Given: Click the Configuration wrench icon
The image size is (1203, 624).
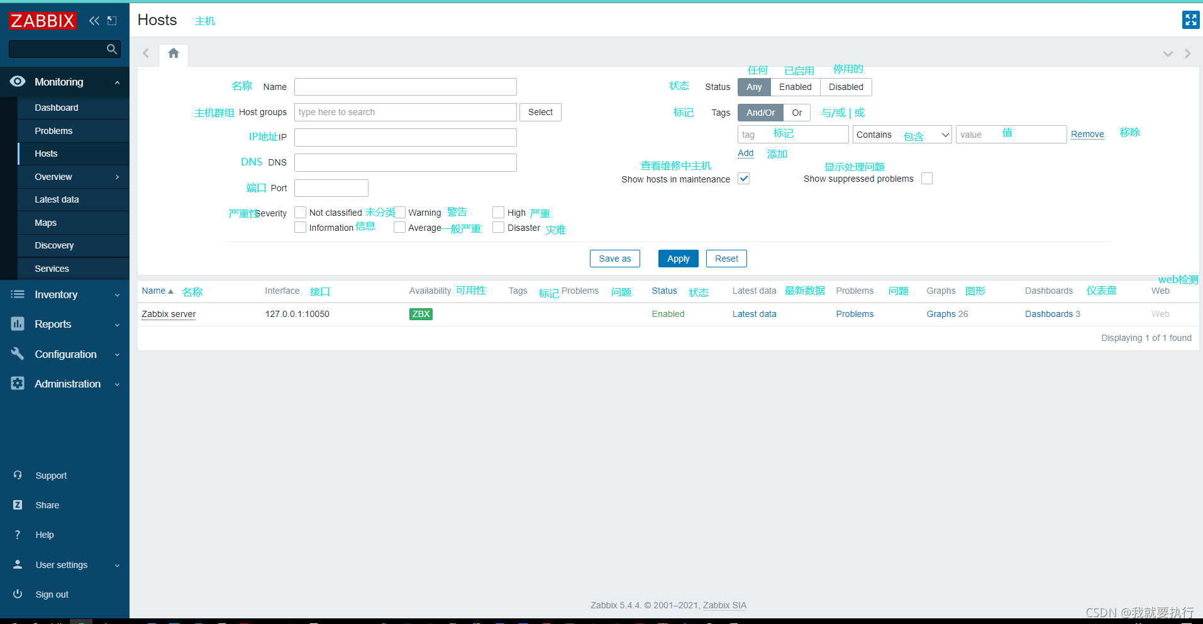Looking at the screenshot, I should tap(18, 354).
